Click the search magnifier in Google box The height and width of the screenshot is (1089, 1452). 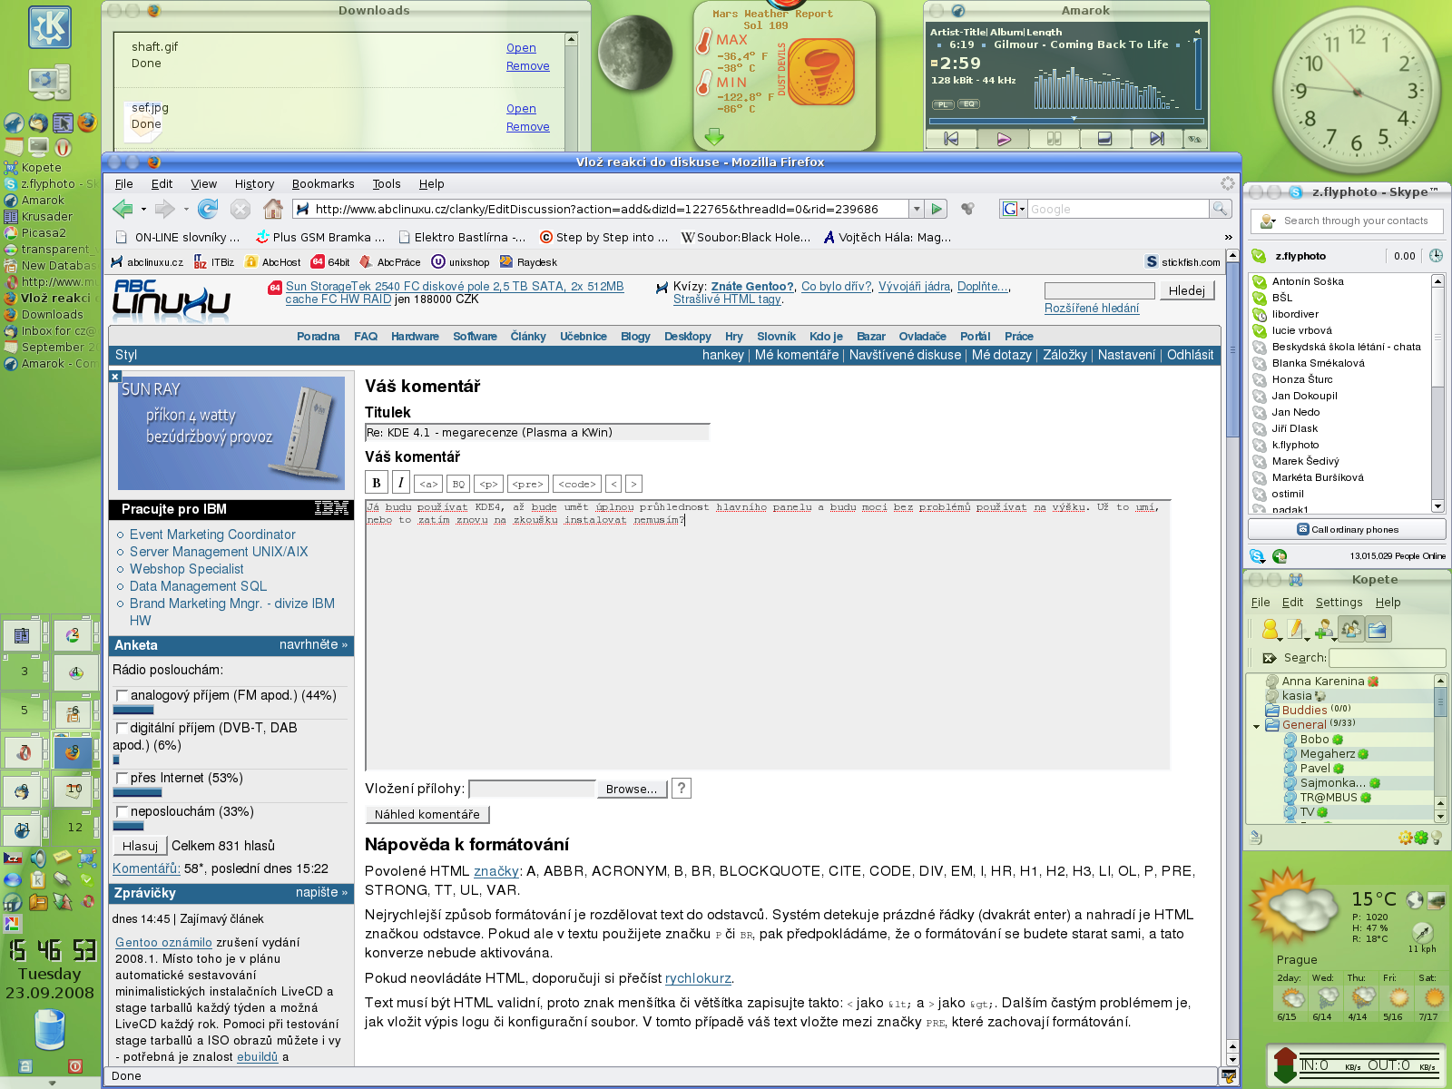pos(1221,209)
